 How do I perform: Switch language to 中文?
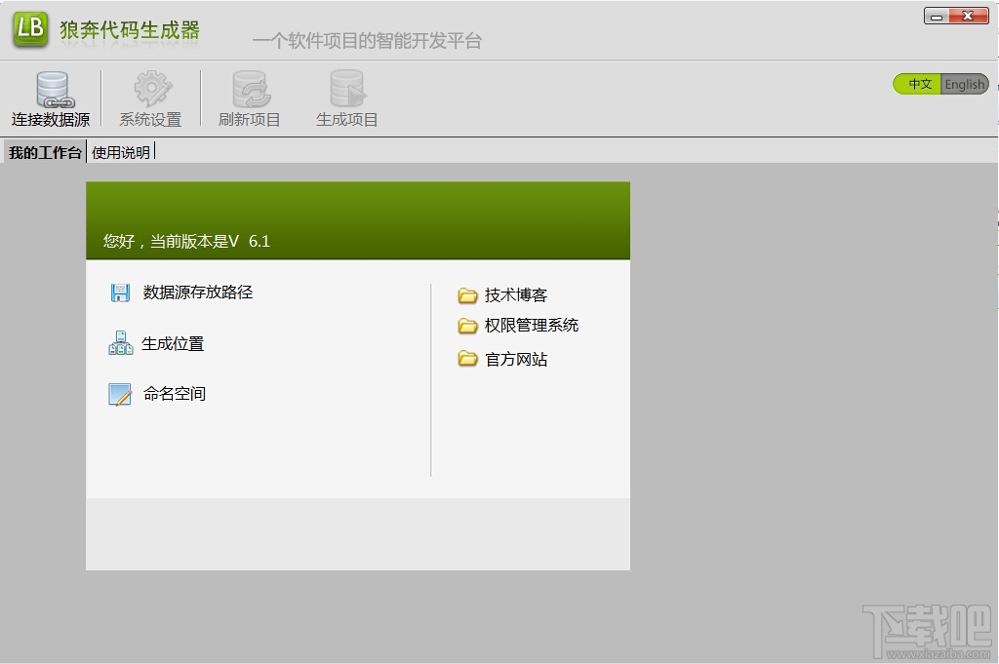(x=917, y=84)
